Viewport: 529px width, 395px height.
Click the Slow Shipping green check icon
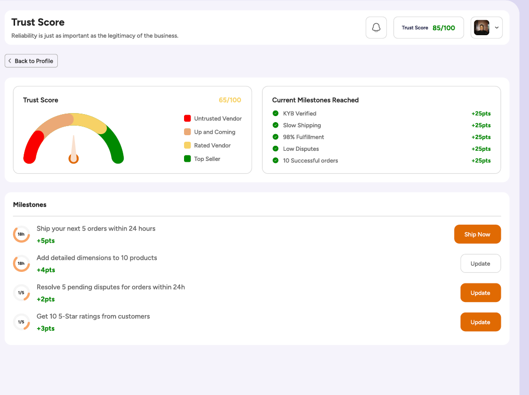(x=276, y=125)
